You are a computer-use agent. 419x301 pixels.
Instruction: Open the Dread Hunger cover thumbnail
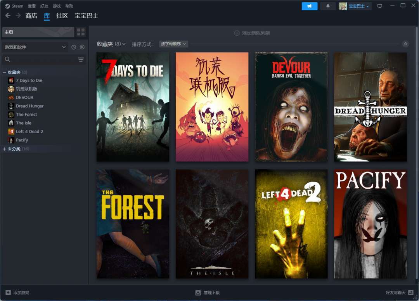click(371, 107)
